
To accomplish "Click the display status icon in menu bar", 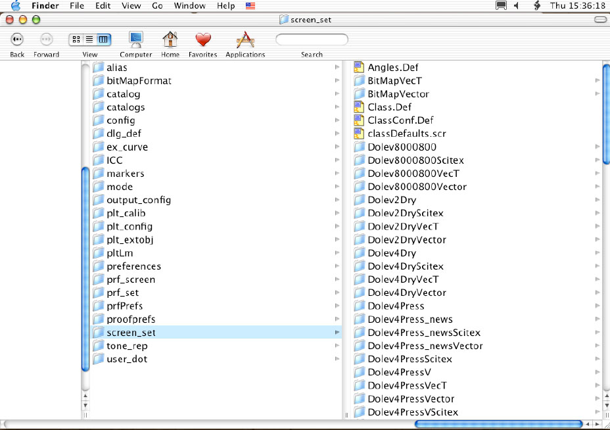I will click(501, 6).
